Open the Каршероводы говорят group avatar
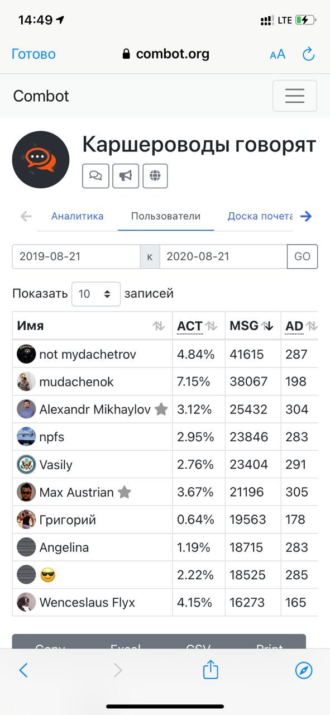The width and height of the screenshot is (330, 715). coord(41,160)
